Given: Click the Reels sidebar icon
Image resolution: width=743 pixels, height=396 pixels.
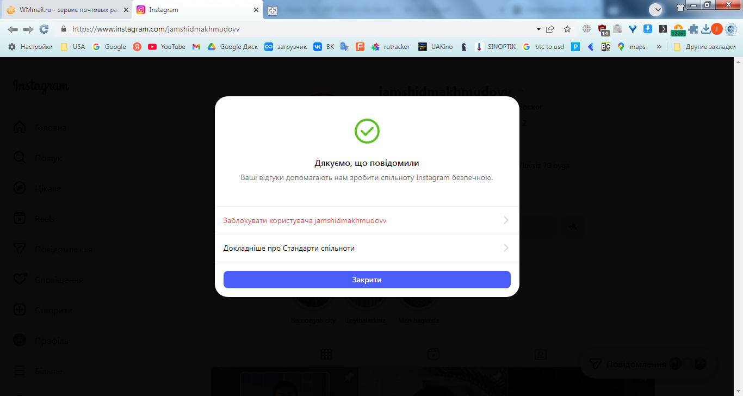Looking at the screenshot, I should click(x=20, y=219).
